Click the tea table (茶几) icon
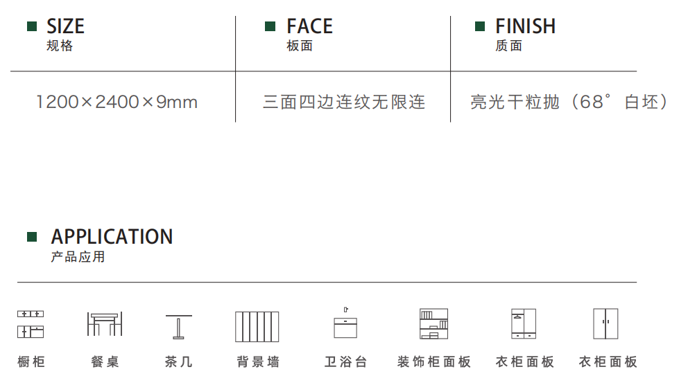This screenshot has width=679, height=385. point(178,327)
